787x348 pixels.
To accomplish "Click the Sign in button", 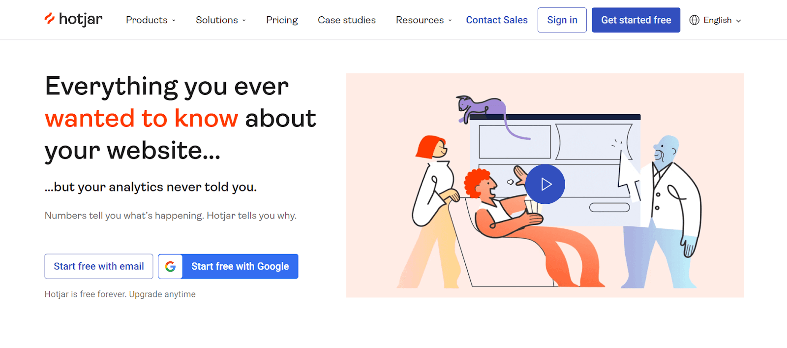I will tap(562, 20).
